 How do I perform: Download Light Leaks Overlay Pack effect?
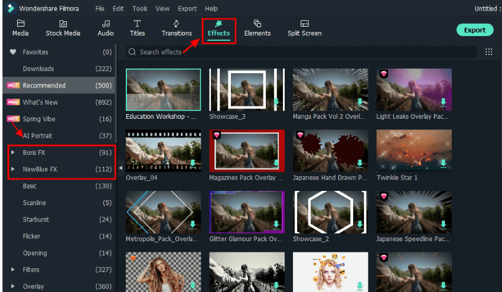(444, 102)
